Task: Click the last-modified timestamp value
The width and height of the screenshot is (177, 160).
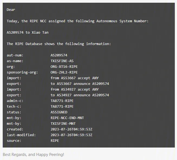Action: pos(71,135)
